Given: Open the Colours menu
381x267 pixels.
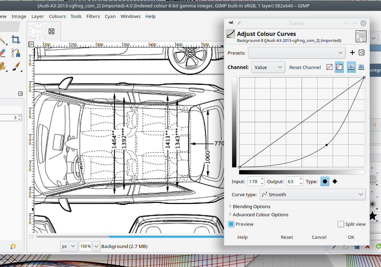Looking at the screenshot, I should (x=57, y=16).
